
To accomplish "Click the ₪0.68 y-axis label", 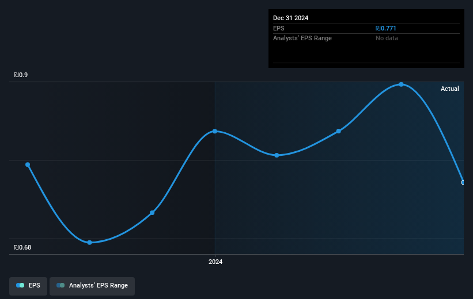I will [22, 247].
